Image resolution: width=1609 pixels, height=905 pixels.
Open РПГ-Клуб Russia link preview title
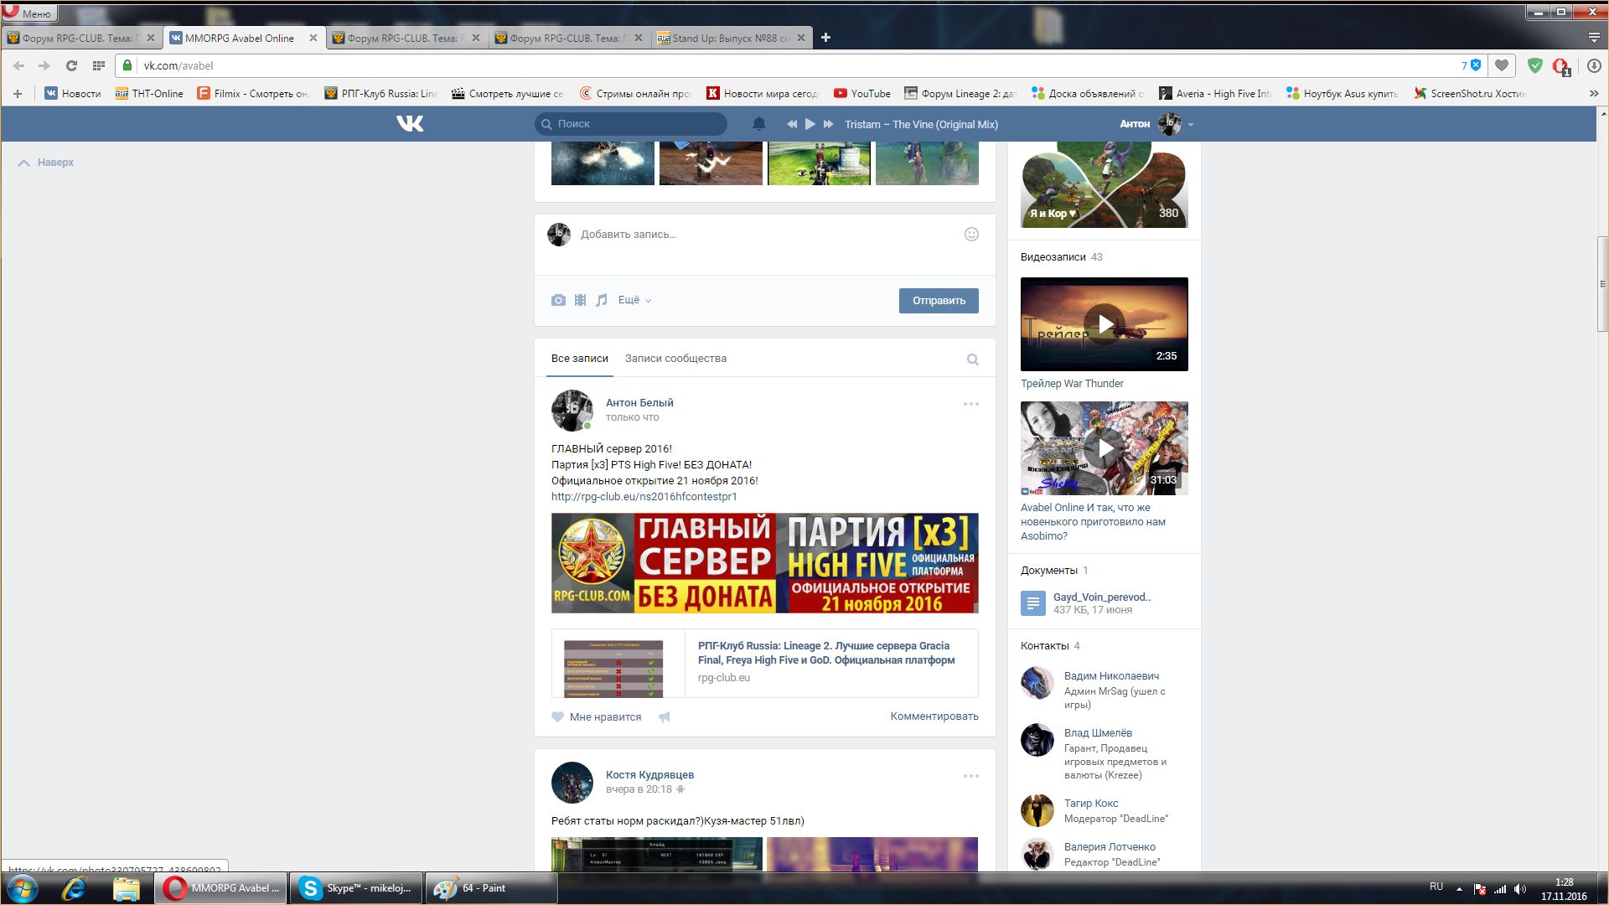(826, 653)
